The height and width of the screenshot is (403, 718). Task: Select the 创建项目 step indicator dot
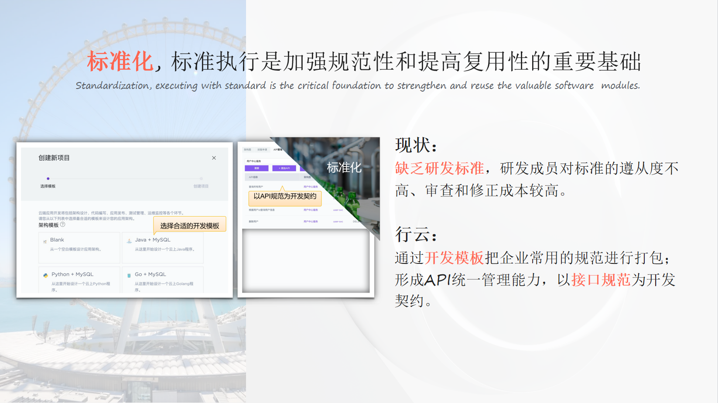point(201,178)
